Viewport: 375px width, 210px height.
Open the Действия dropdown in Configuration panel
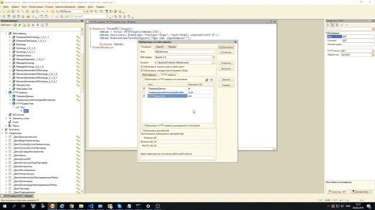click(6, 24)
